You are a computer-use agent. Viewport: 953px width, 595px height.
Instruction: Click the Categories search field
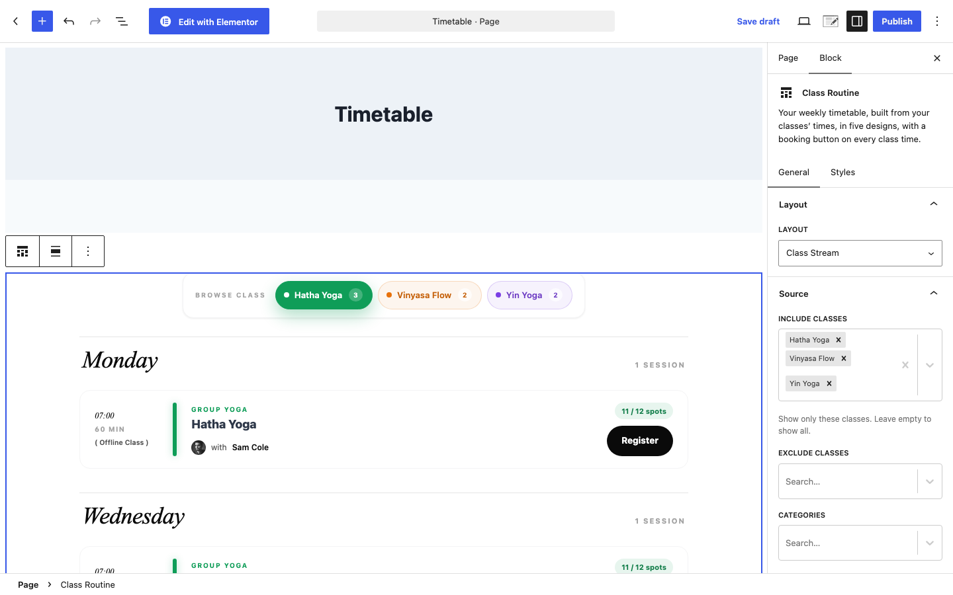pyautogui.click(x=848, y=543)
